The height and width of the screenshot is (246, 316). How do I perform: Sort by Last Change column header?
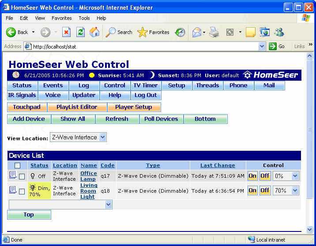pos(218,165)
